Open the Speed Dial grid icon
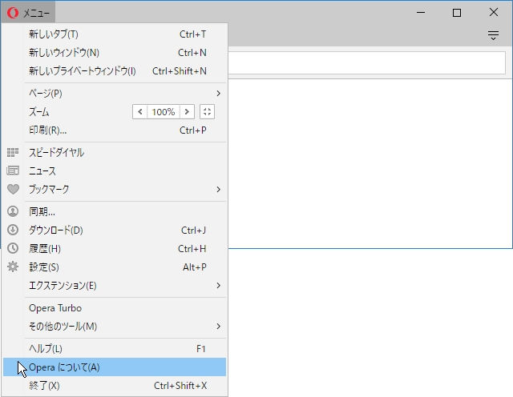Viewport: 513px width, 397px height. pos(13,152)
